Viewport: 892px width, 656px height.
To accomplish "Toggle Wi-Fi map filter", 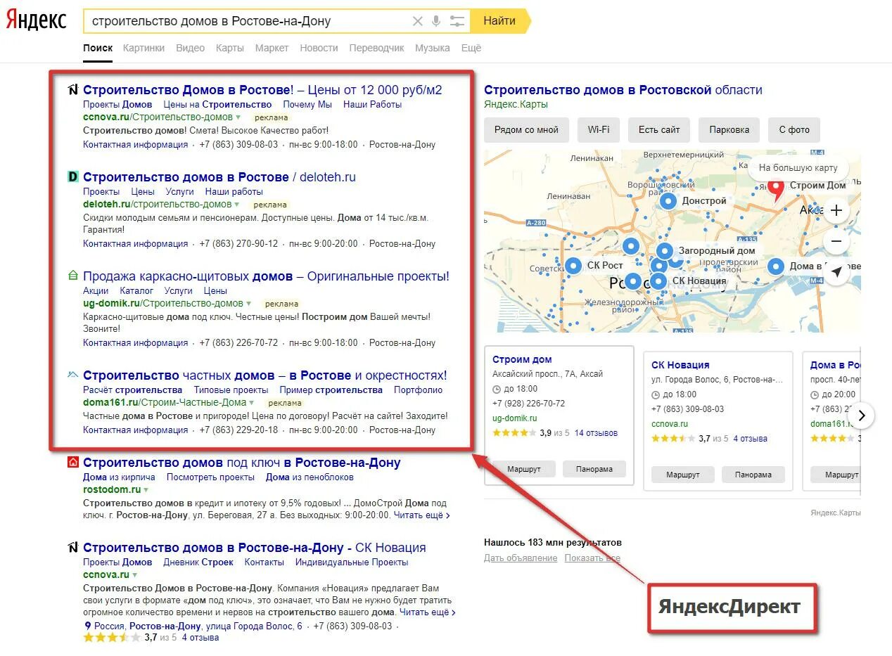I will (599, 130).
